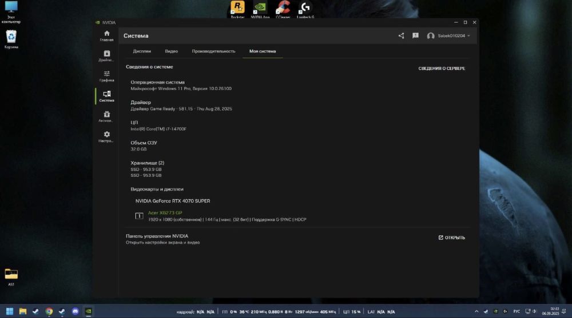The height and width of the screenshot is (318, 572).
Task: Click ОТКРЫТЬ to open NVIDIA Control Panel
Action: pos(452,238)
